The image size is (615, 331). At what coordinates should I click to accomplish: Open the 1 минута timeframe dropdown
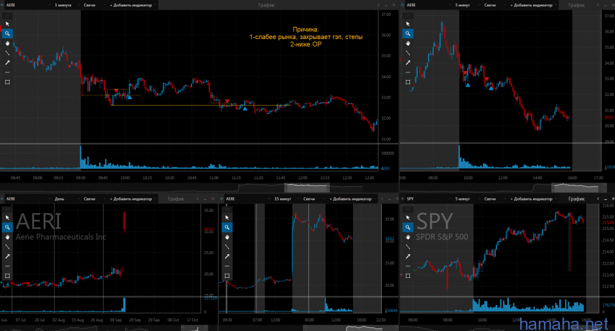tap(66, 5)
